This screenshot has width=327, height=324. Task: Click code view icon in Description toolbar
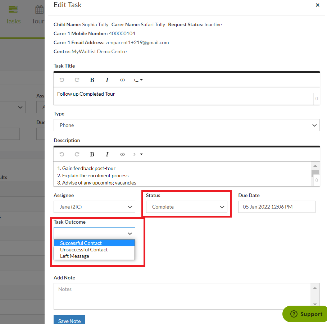pos(122,154)
